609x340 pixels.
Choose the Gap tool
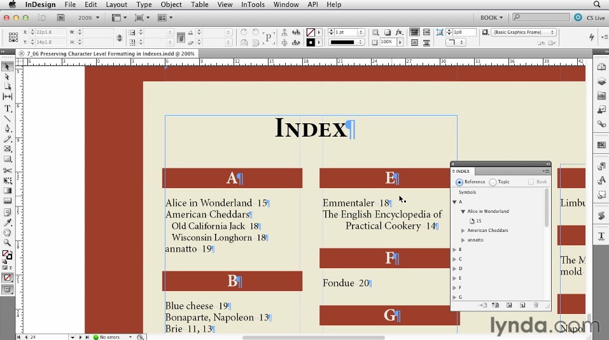point(7,96)
